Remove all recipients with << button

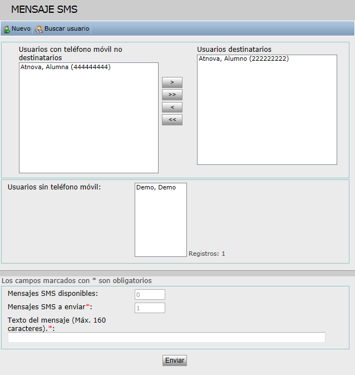click(x=172, y=120)
